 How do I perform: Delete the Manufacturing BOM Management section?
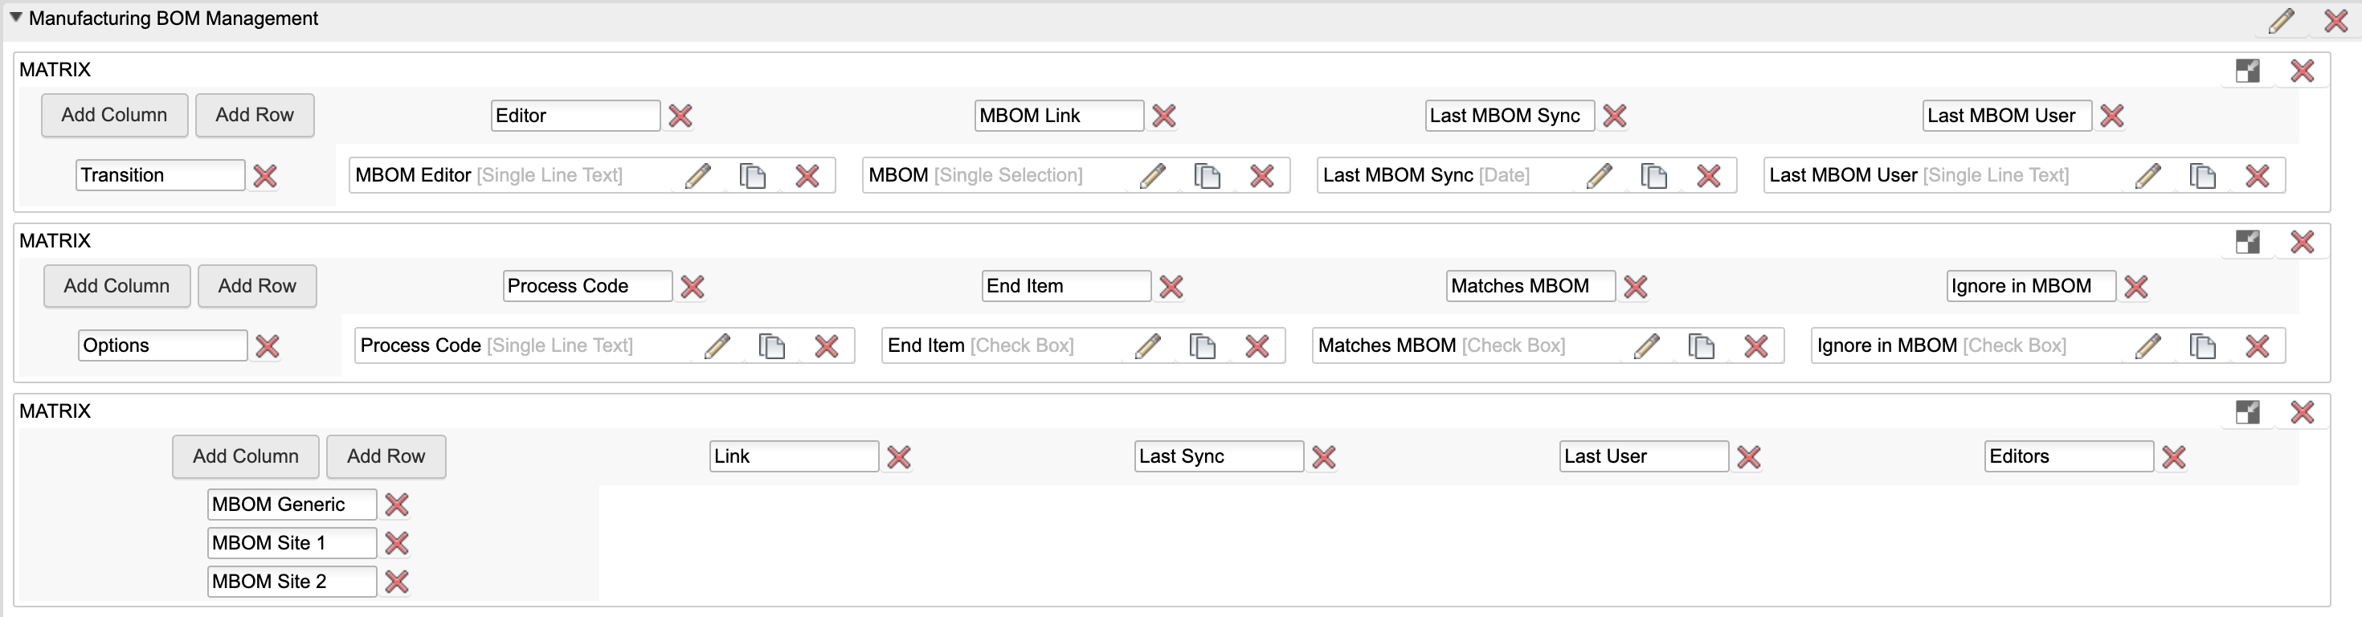pos(2335,20)
